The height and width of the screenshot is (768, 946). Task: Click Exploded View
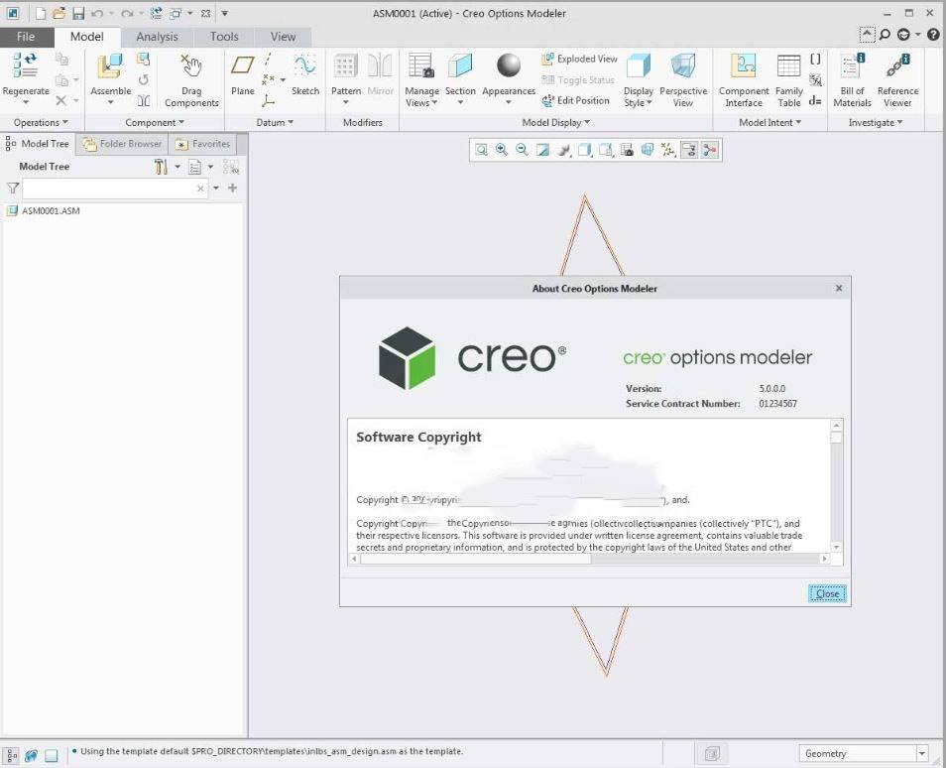[x=580, y=59]
